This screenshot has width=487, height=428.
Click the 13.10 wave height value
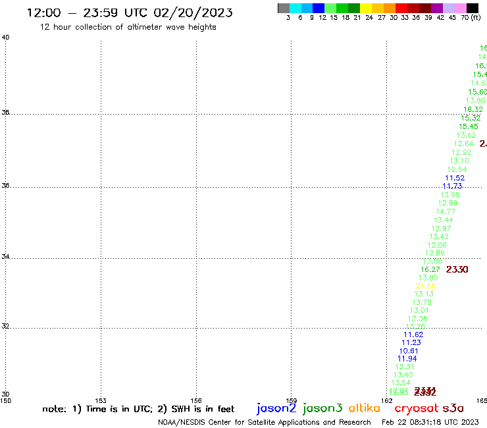tap(459, 161)
